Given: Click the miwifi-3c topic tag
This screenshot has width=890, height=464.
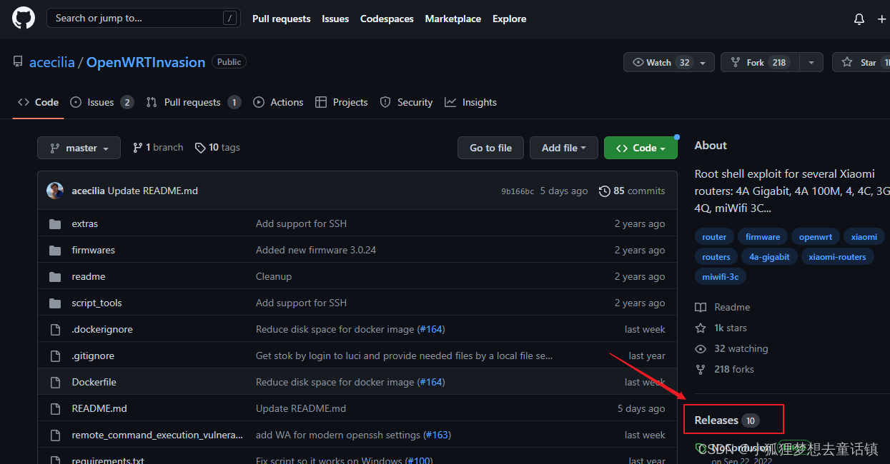Looking at the screenshot, I should pyautogui.click(x=721, y=277).
